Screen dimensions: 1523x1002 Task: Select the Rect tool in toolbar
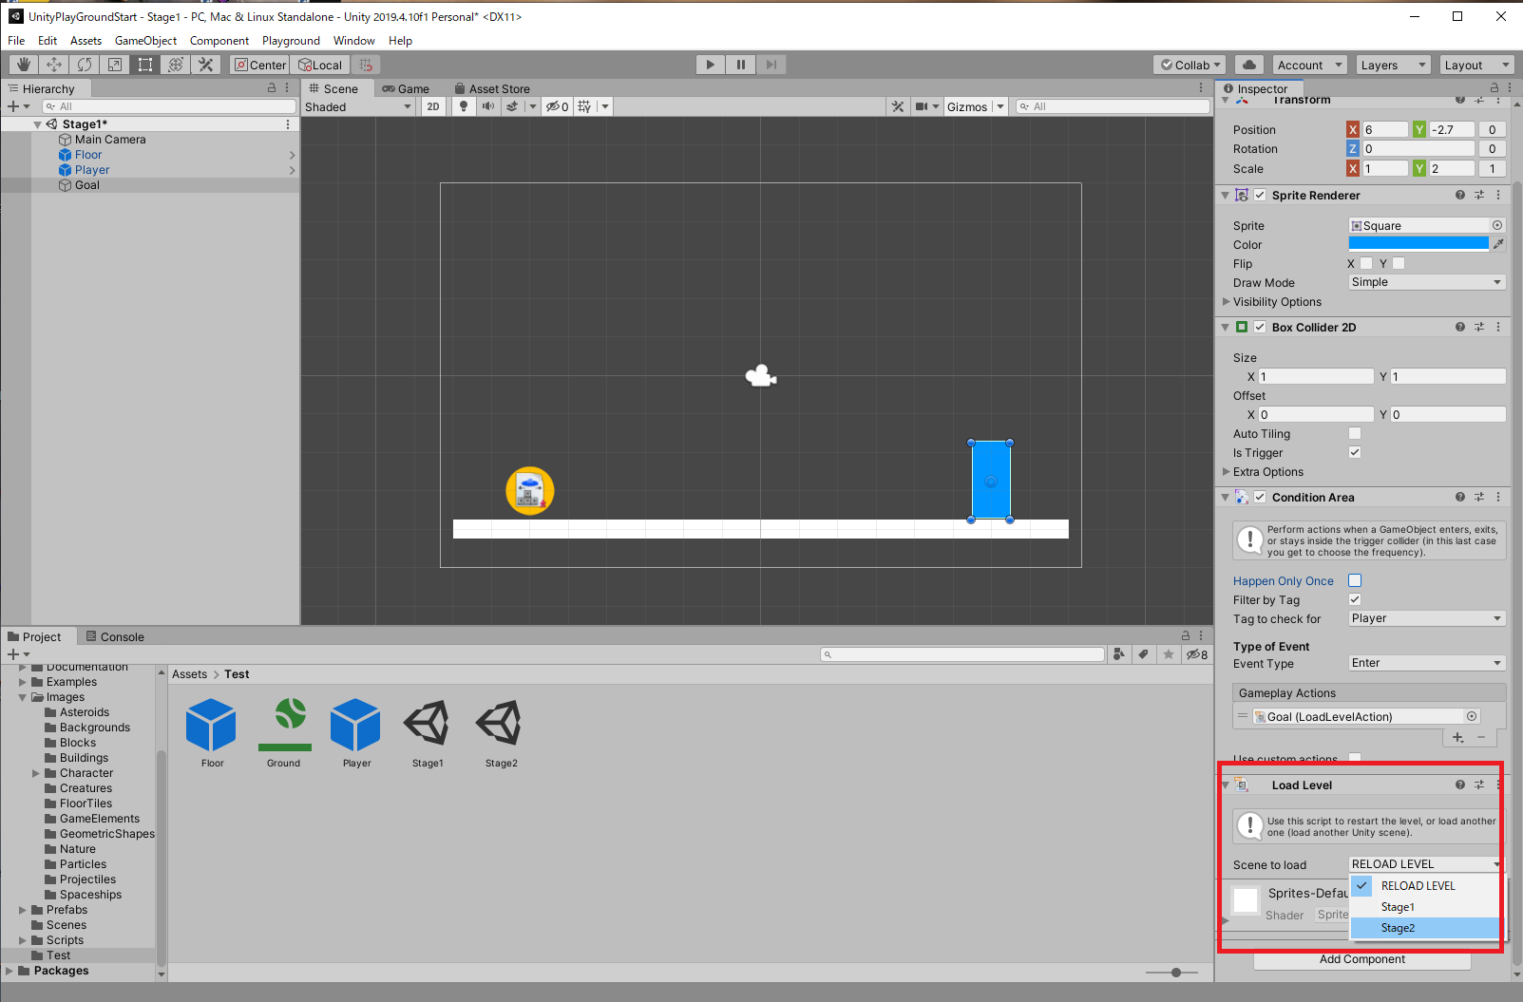pos(145,65)
